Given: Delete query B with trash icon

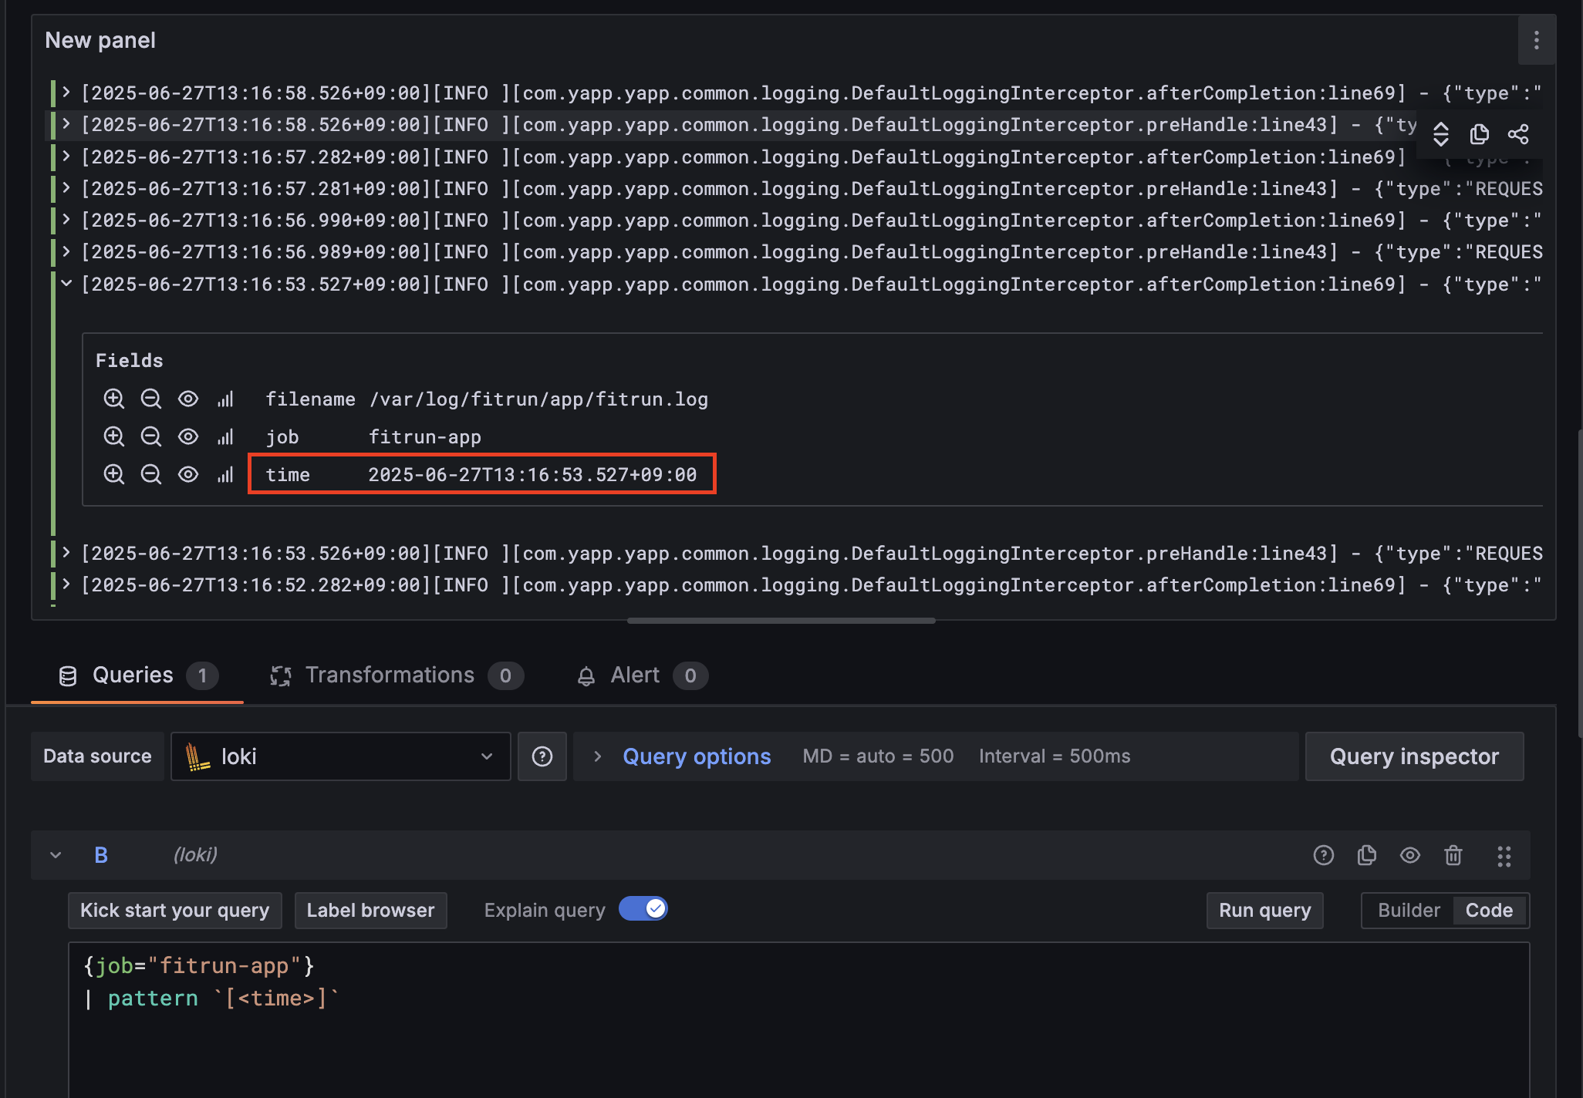Looking at the screenshot, I should tap(1453, 855).
